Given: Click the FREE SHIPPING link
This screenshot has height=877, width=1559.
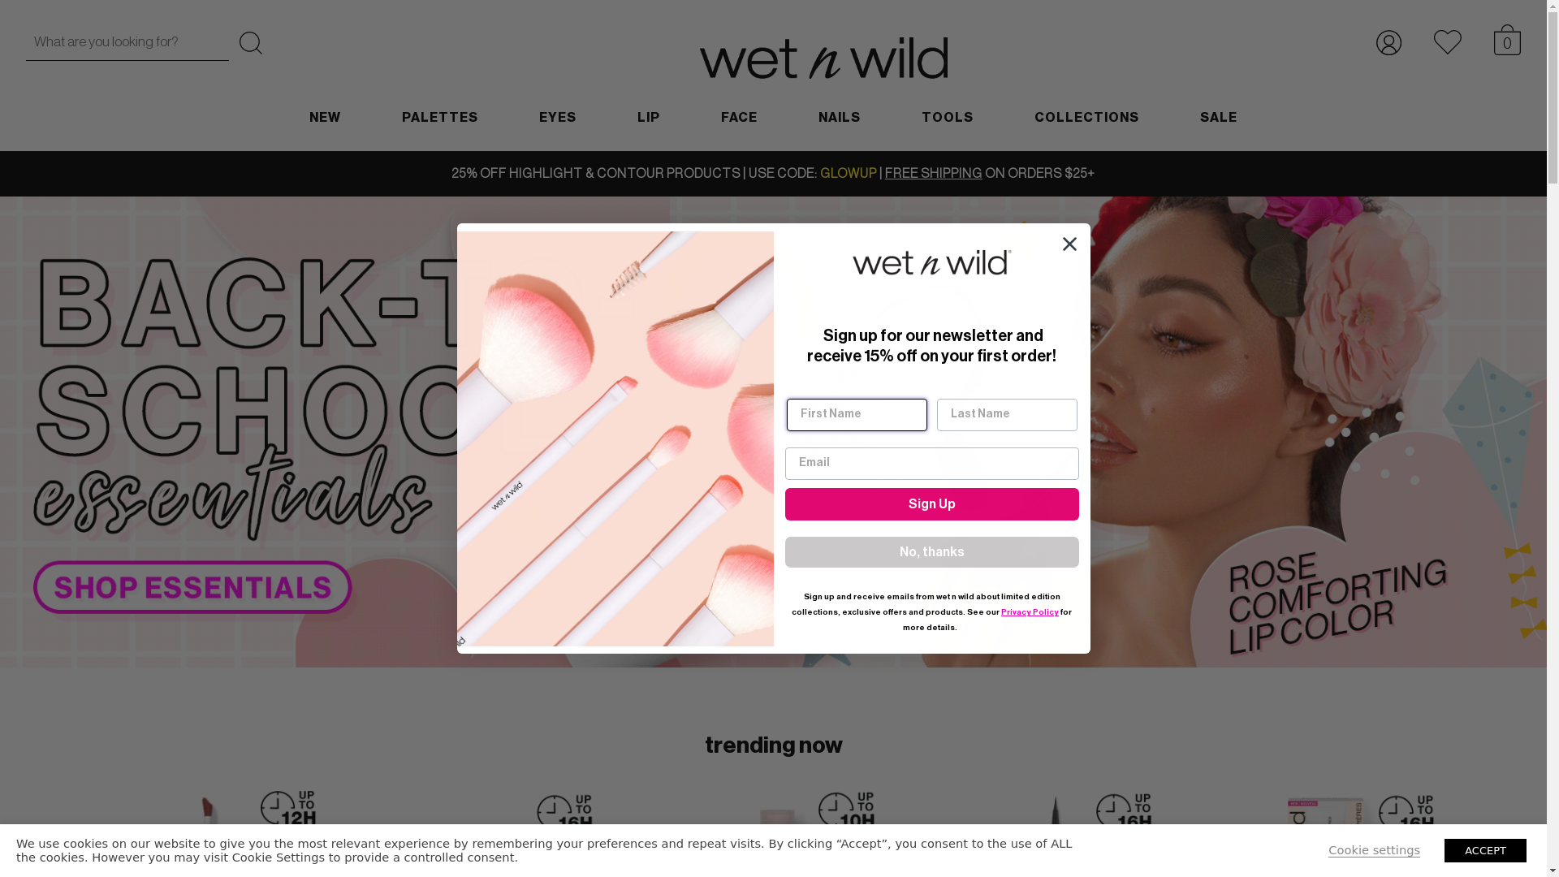Looking at the screenshot, I should pos(933,174).
